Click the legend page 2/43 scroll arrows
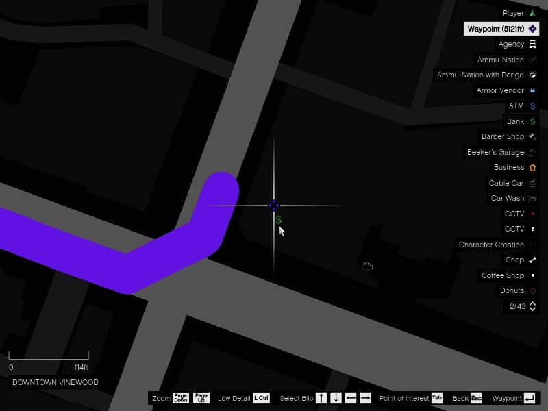Image resolution: width=548 pixels, height=411 pixels. 532,306
